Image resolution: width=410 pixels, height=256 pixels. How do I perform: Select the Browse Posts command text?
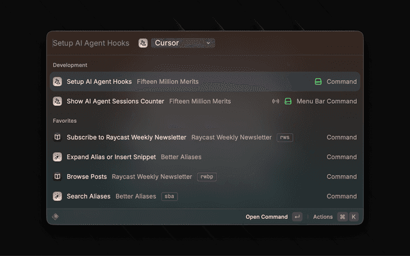[x=86, y=177]
